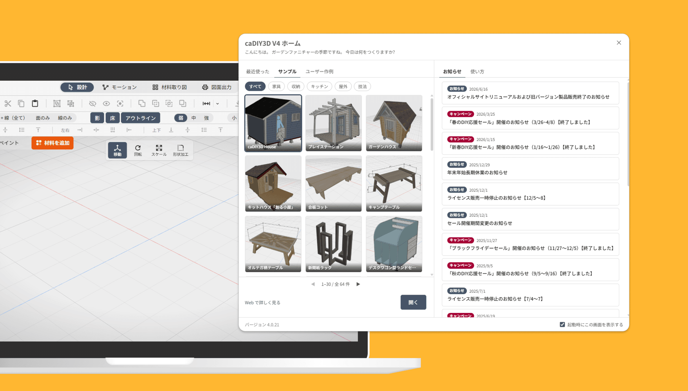
Task: Toggle the 床 floor button
Action: tap(113, 118)
